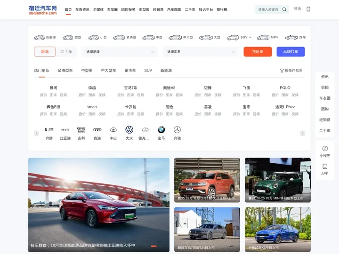Show previous brands with left arrow

coord(37,133)
